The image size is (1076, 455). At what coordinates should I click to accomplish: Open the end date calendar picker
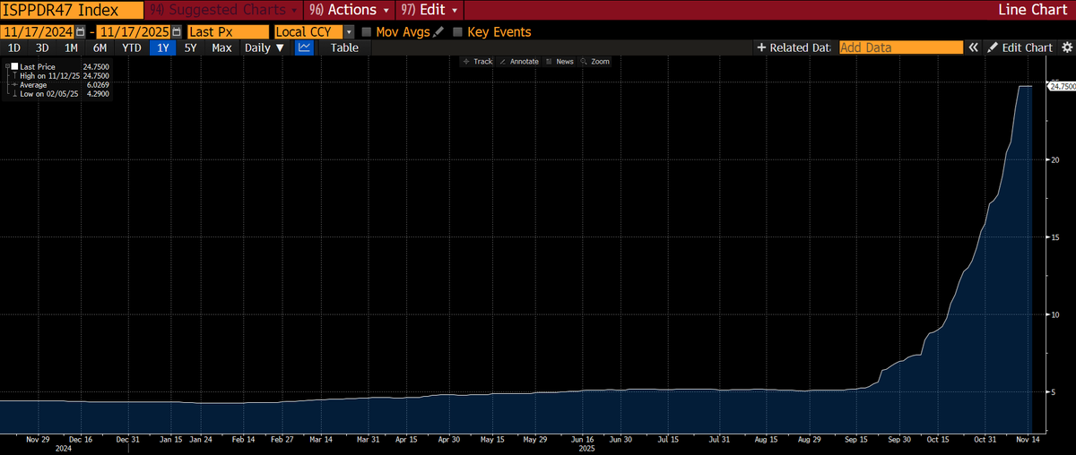[x=177, y=31]
